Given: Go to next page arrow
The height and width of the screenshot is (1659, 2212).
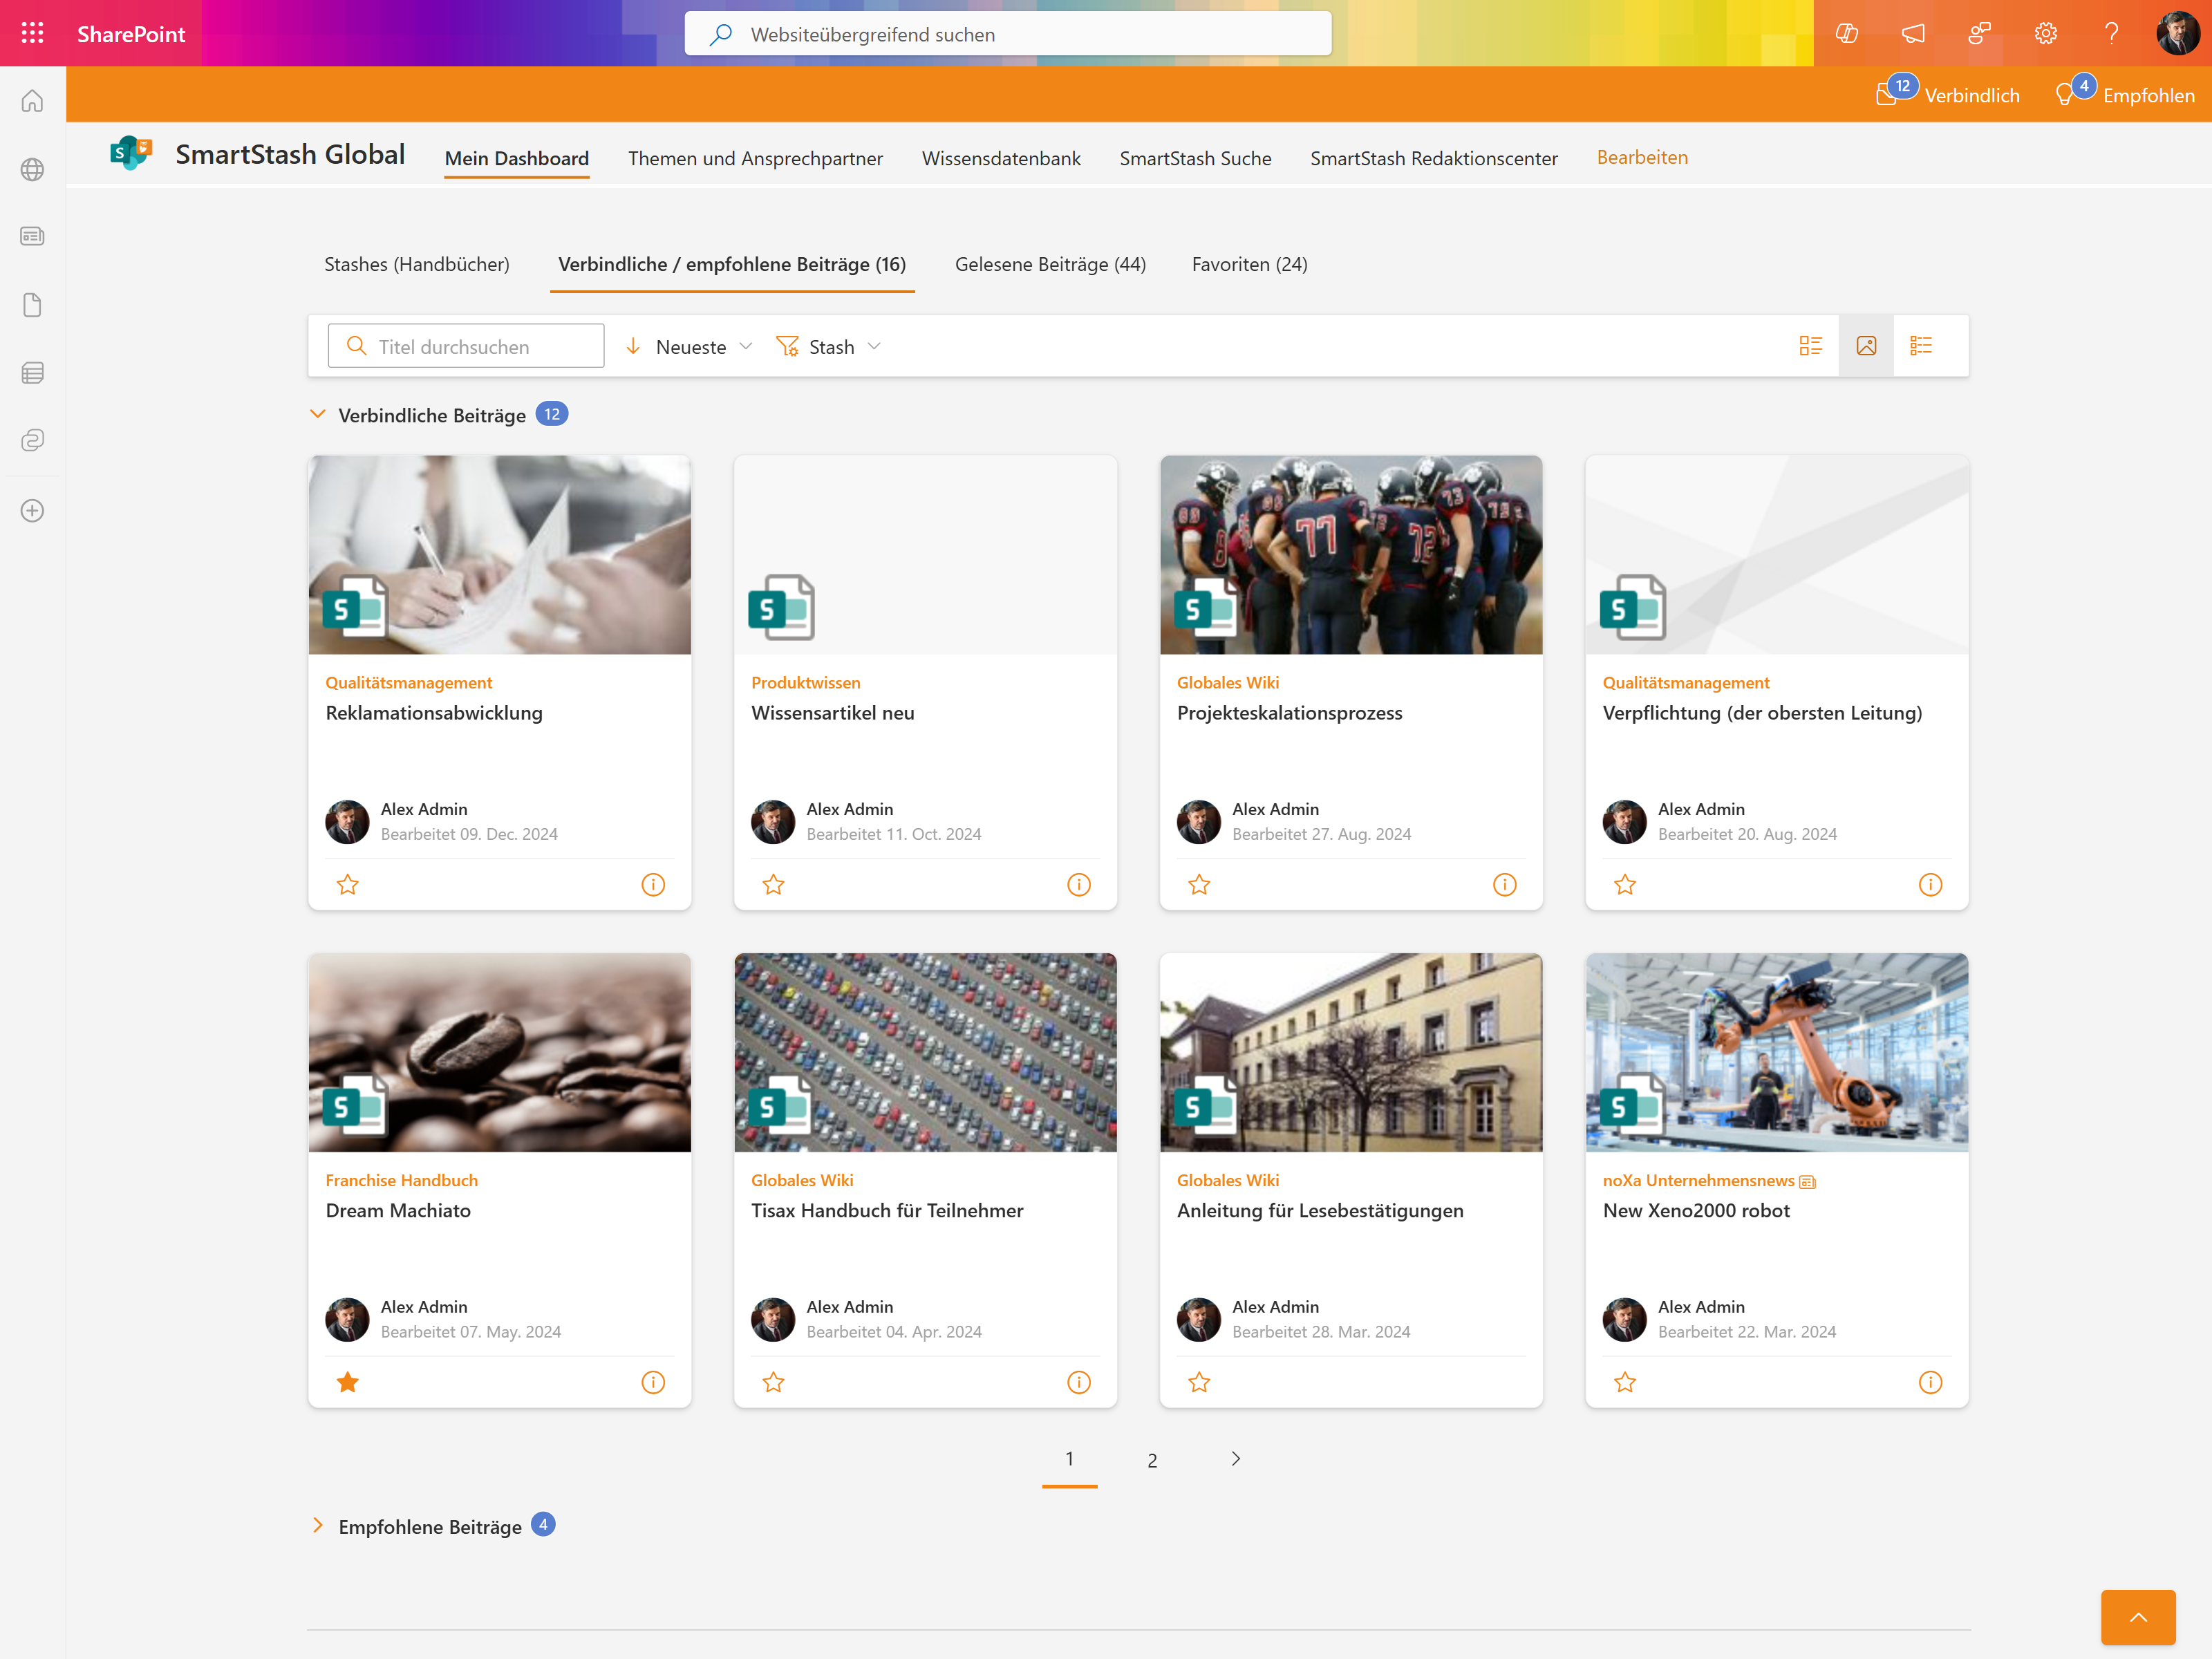Looking at the screenshot, I should point(1236,1459).
